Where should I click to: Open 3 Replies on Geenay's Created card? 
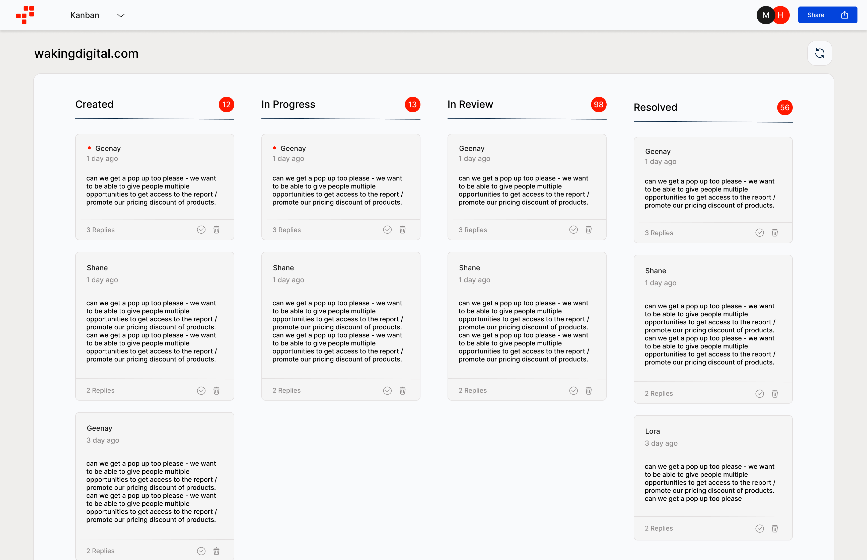tap(100, 230)
